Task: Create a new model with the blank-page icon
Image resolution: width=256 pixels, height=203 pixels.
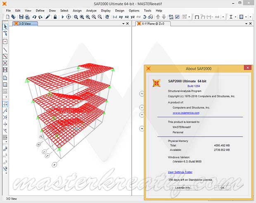Action: click(8, 17)
